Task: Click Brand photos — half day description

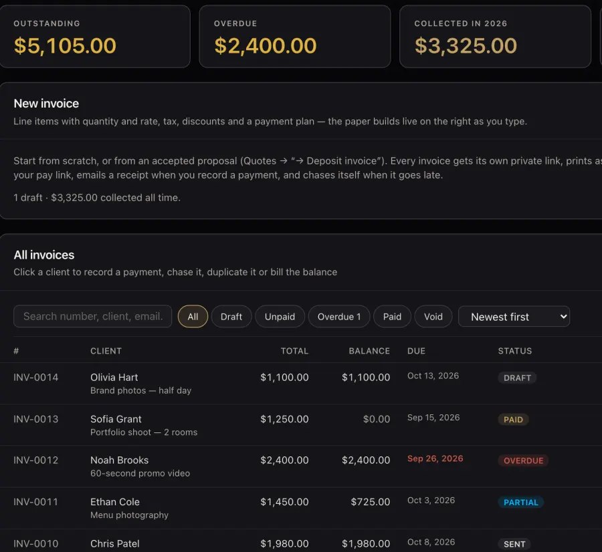Action: point(140,390)
